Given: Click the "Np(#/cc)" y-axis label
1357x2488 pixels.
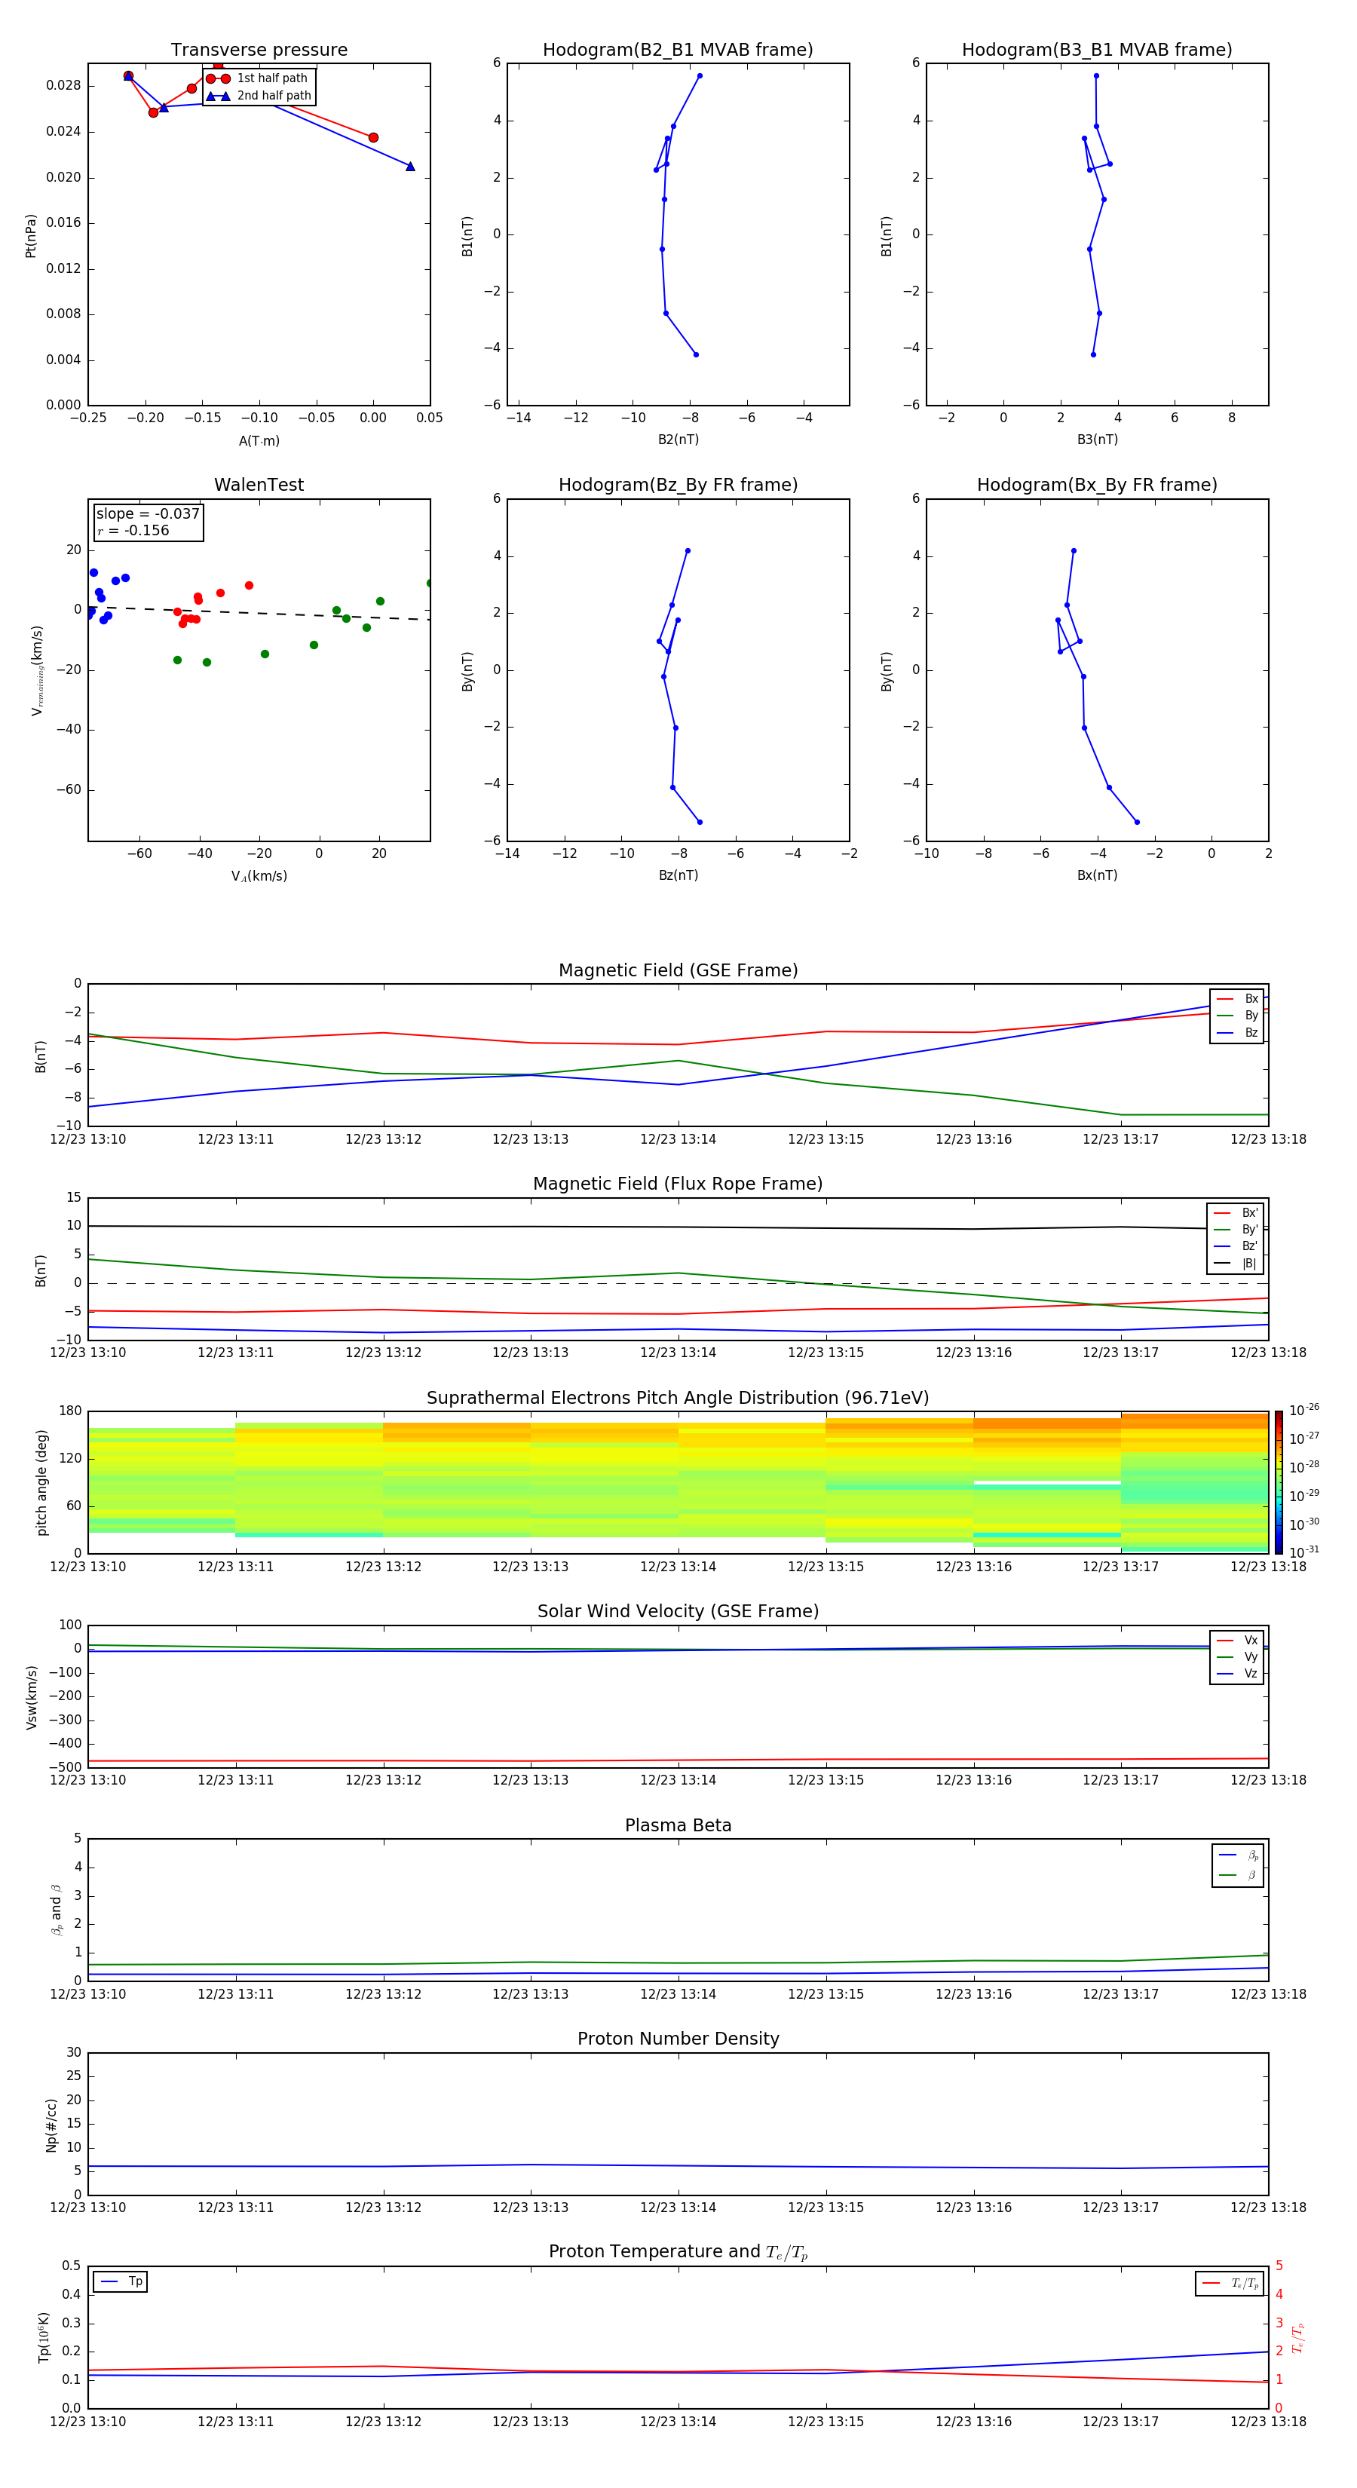Looking at the screenshot, I should (x=51, y=2125).
